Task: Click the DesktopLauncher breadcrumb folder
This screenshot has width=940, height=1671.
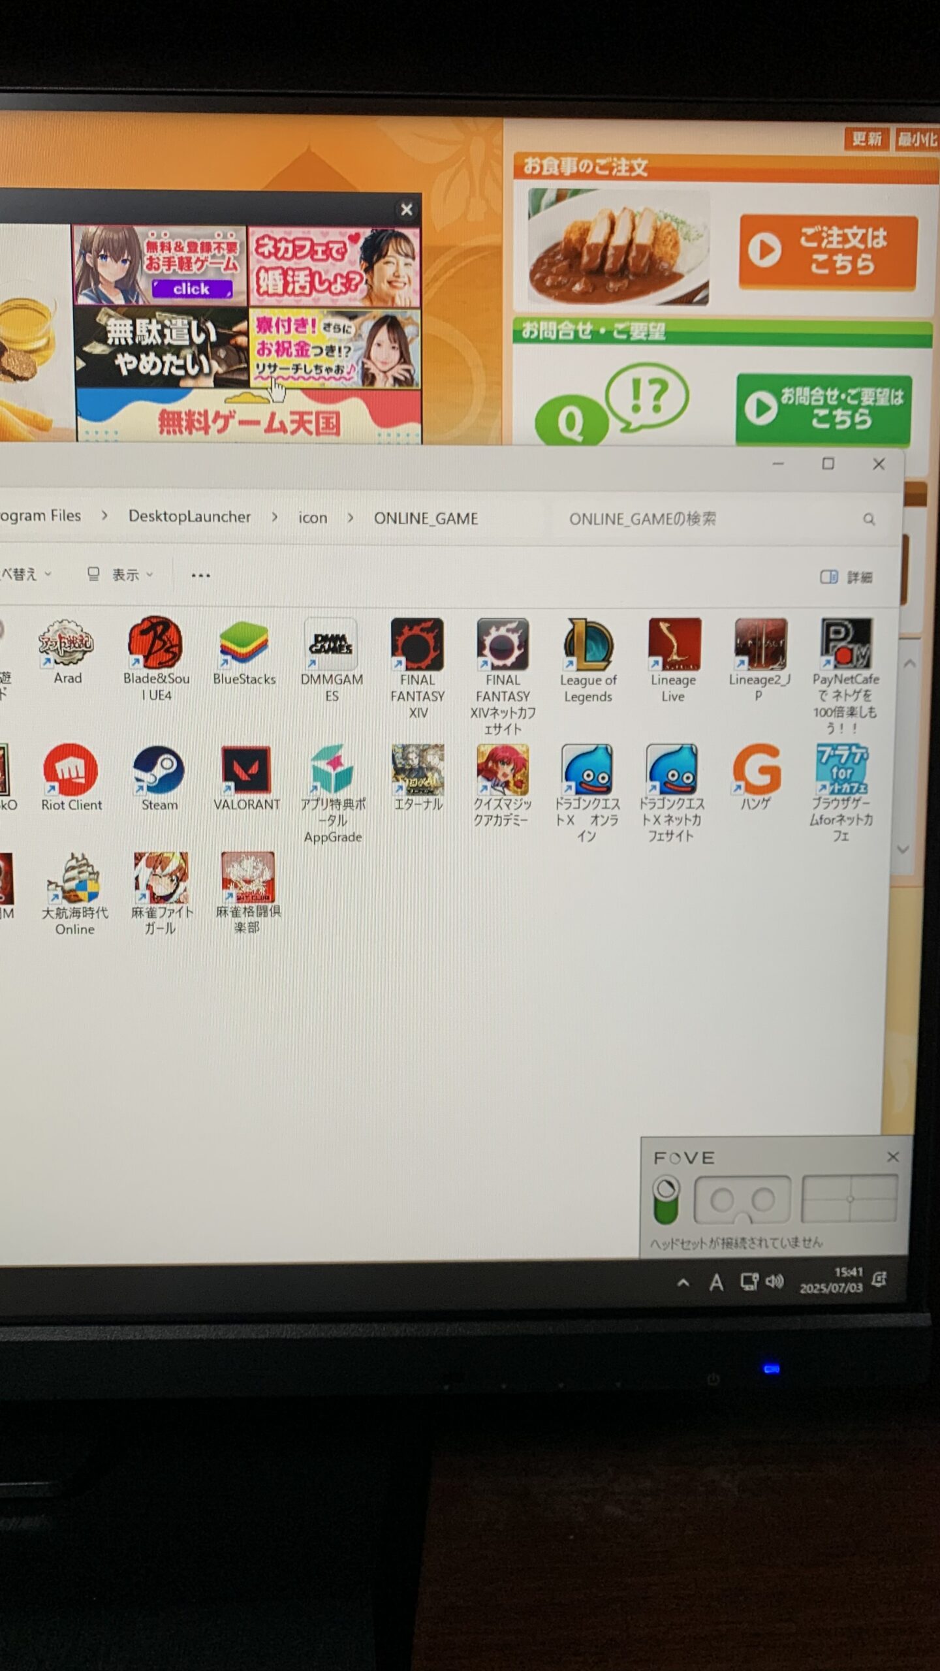Action: 189,516
